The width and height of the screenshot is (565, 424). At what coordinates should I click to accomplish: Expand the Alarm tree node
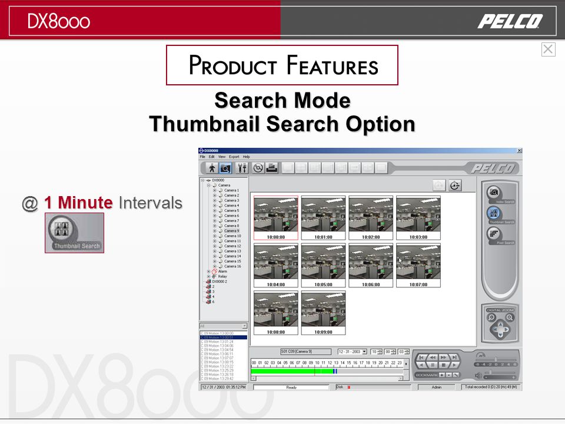click(208, 271)
